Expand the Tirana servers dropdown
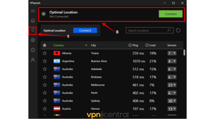This screenshot has width=215, height=119. coord(172,53)
